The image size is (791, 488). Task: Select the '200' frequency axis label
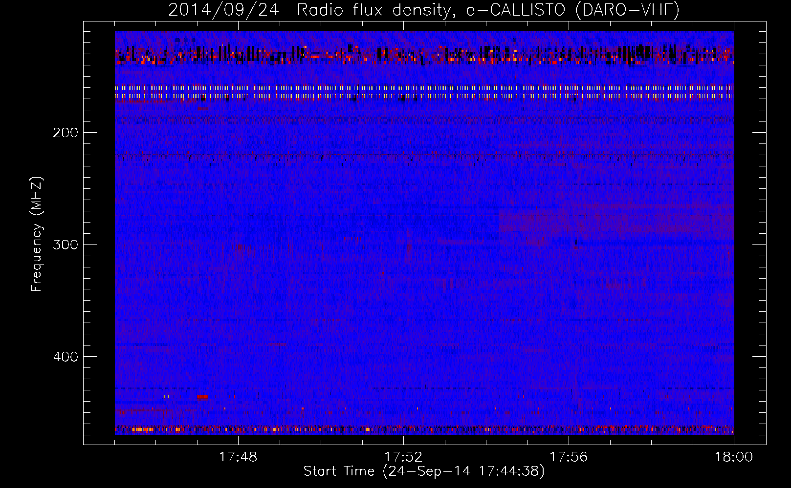point(66,133)
